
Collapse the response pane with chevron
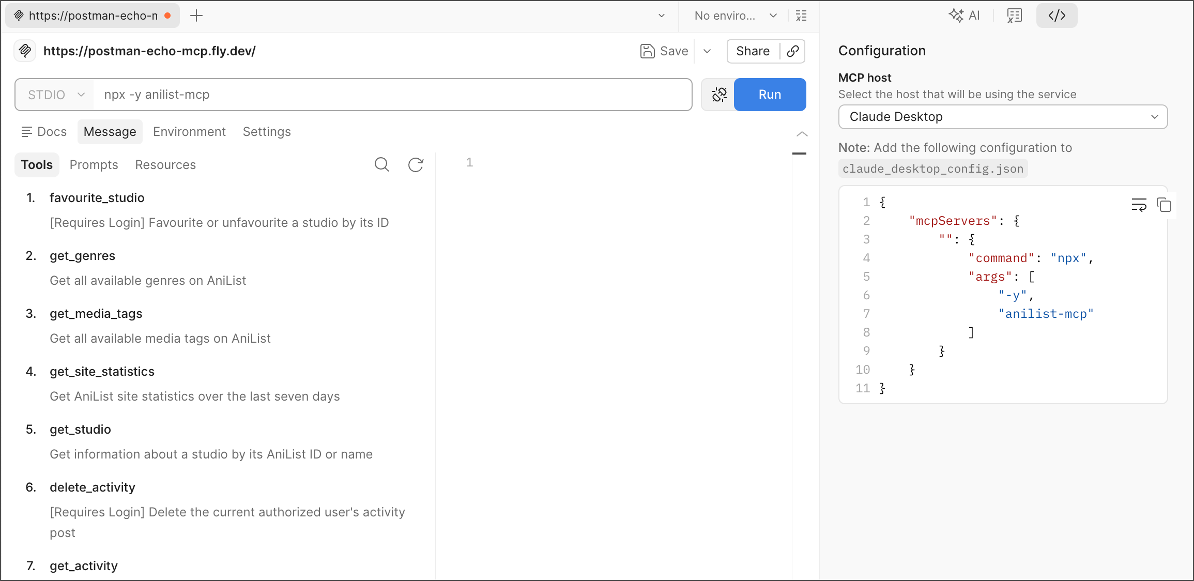click(x=802, y=134)
